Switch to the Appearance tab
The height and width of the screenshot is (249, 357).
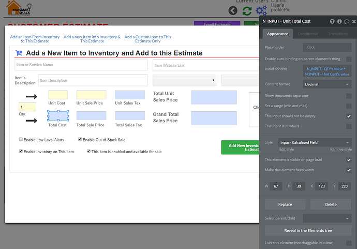click(x=277, y=34)
